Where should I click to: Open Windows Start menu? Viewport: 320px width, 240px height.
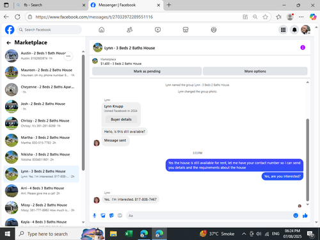(7, 234)
